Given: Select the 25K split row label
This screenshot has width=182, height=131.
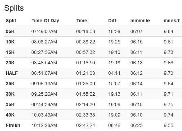Looking at the screenshot, I should coord(10,84).
